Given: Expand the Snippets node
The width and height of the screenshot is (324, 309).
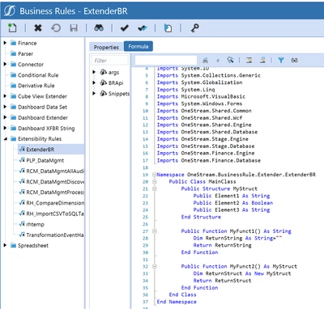Looking at the screenshot, I should click(94, 93).
